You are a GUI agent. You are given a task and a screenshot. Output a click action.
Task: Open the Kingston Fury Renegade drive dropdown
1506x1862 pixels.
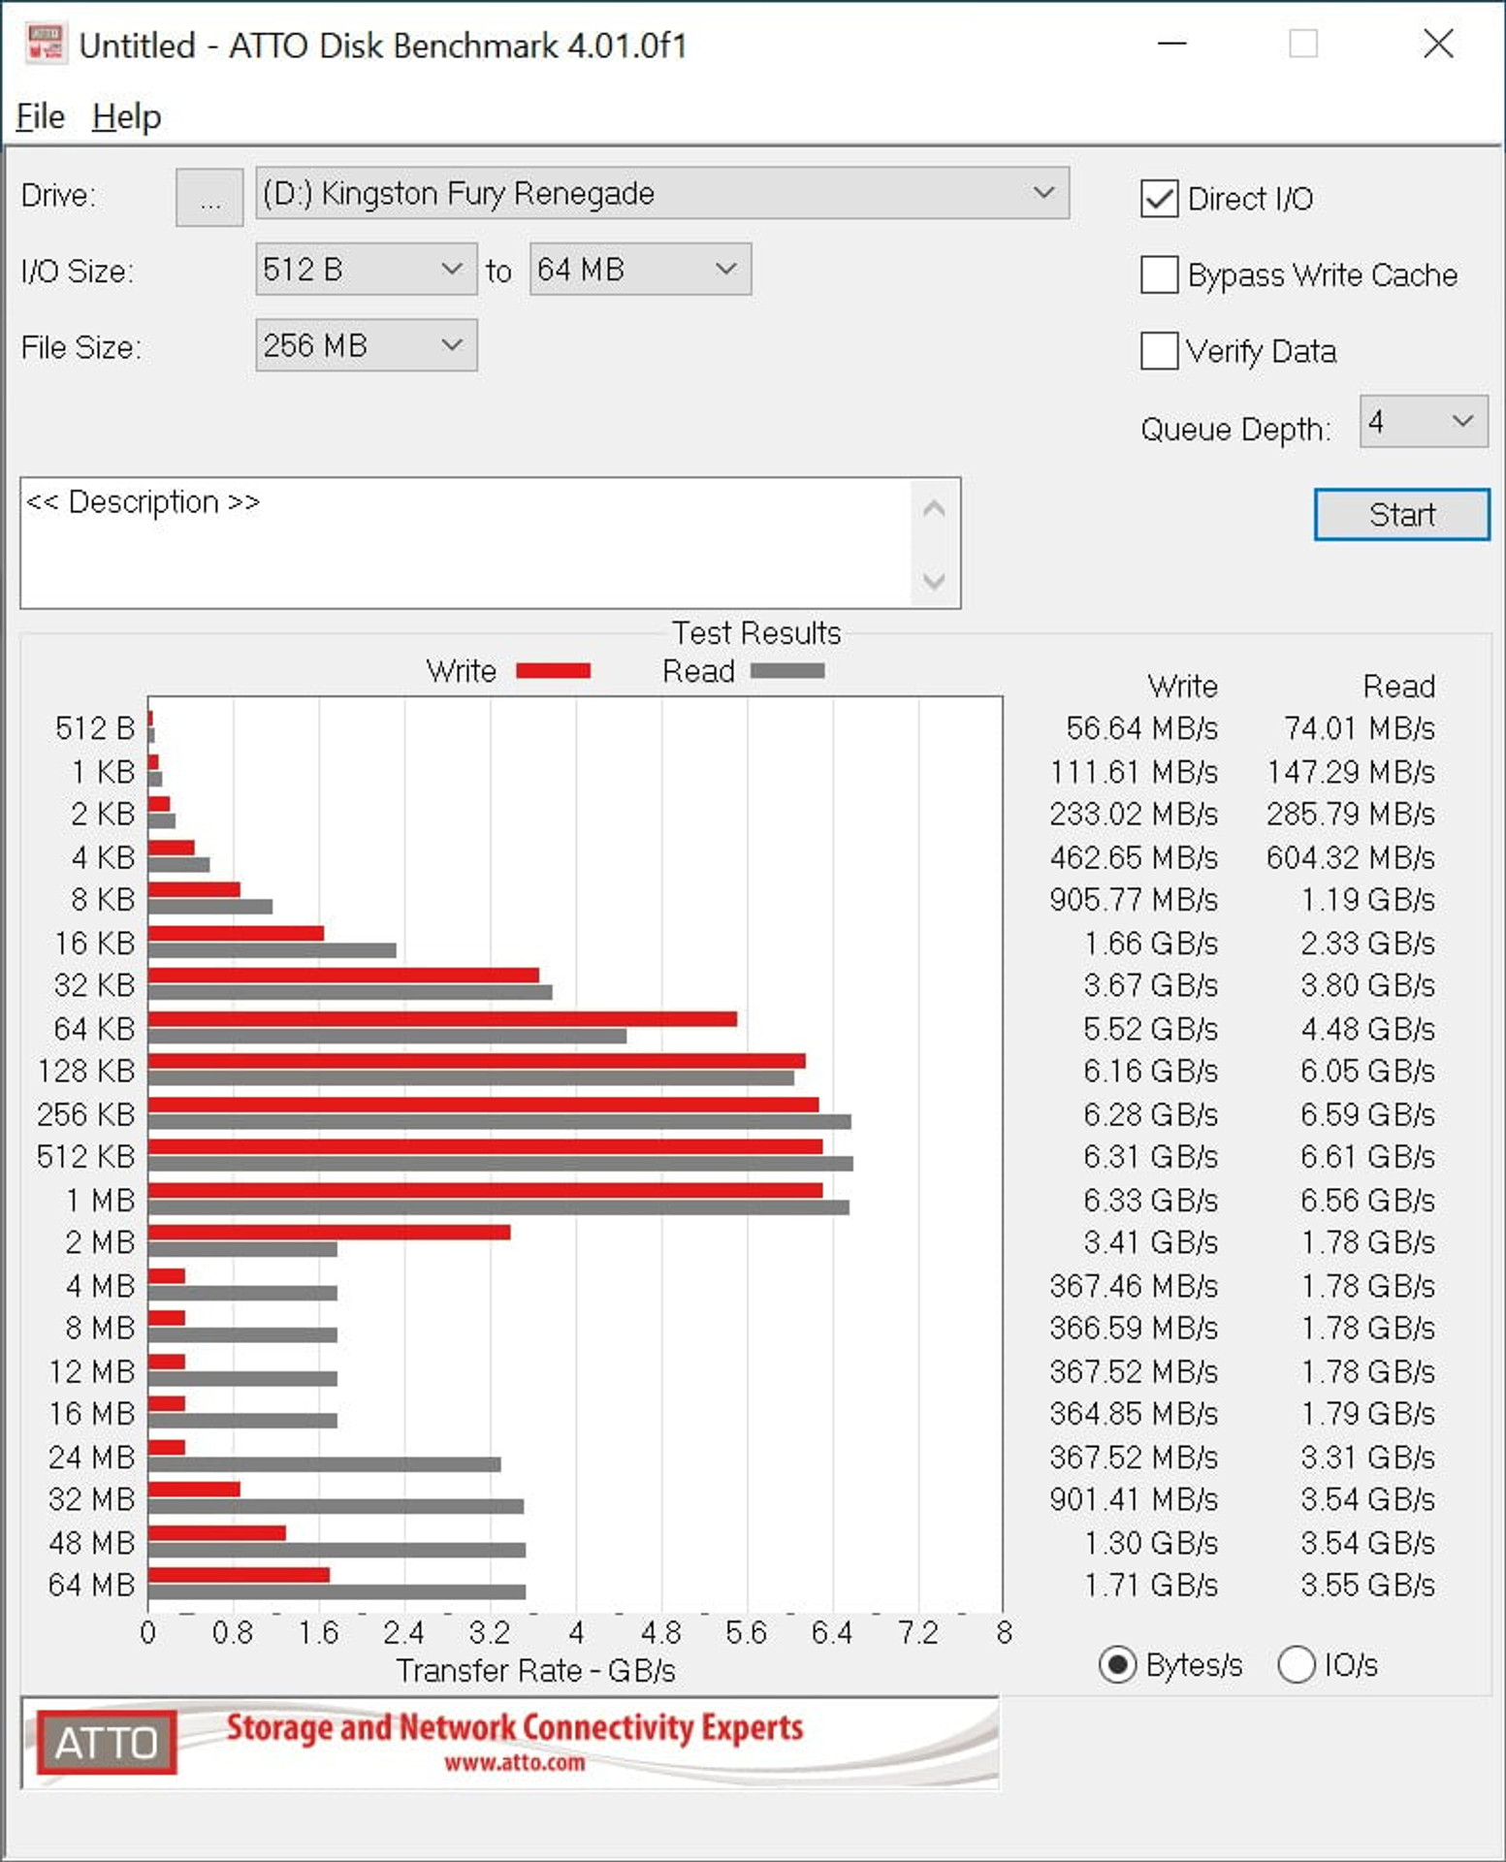click(662, 193)
